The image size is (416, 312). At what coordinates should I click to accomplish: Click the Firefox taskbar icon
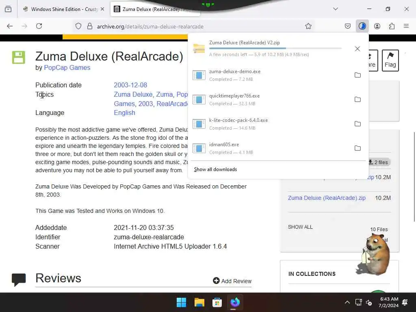[x=235, y=302]
